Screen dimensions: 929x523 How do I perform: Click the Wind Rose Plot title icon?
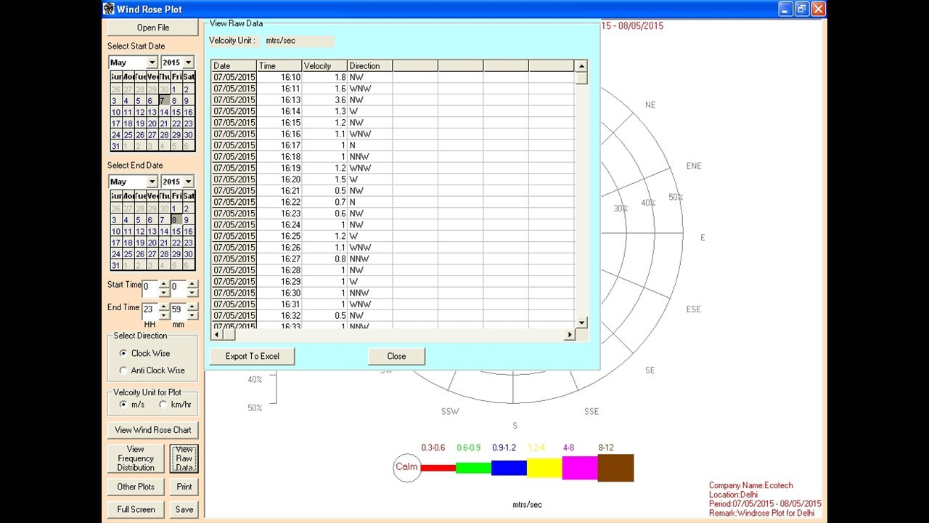pyautogui.click(x=109, y=9)
